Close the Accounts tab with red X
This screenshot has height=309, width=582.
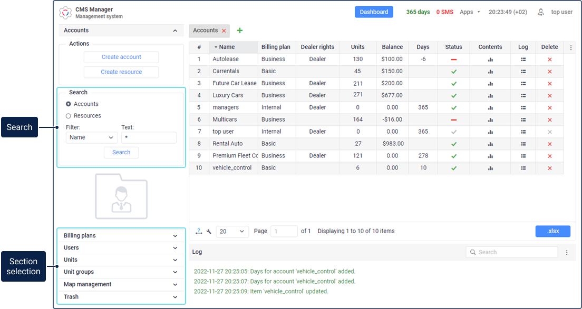click(224, 31)
